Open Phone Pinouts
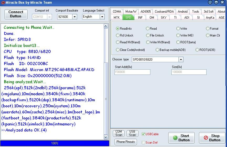The width and height of the screenshot is (227, 147). pyautogui.click(x=126, y=142)
